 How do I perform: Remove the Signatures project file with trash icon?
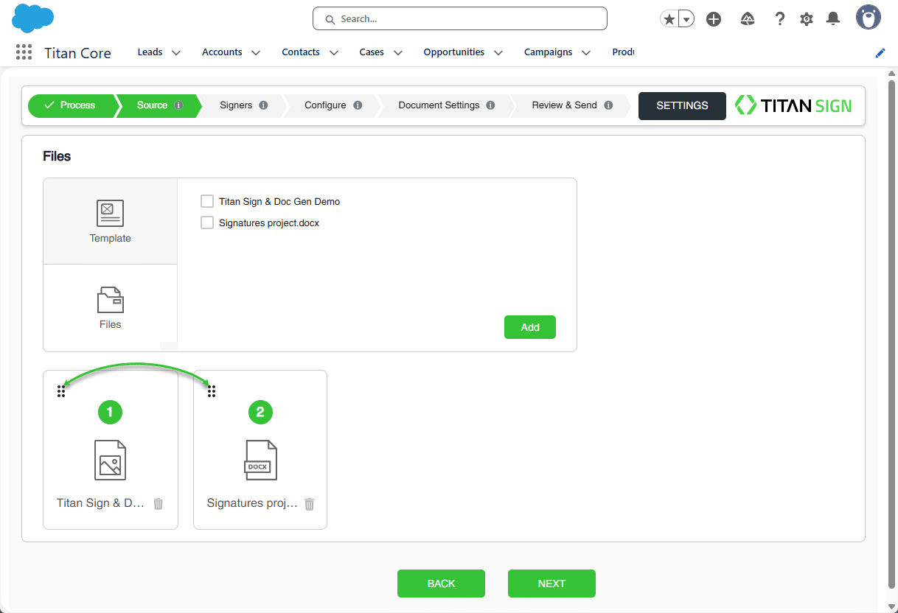[x=310, y=504]
